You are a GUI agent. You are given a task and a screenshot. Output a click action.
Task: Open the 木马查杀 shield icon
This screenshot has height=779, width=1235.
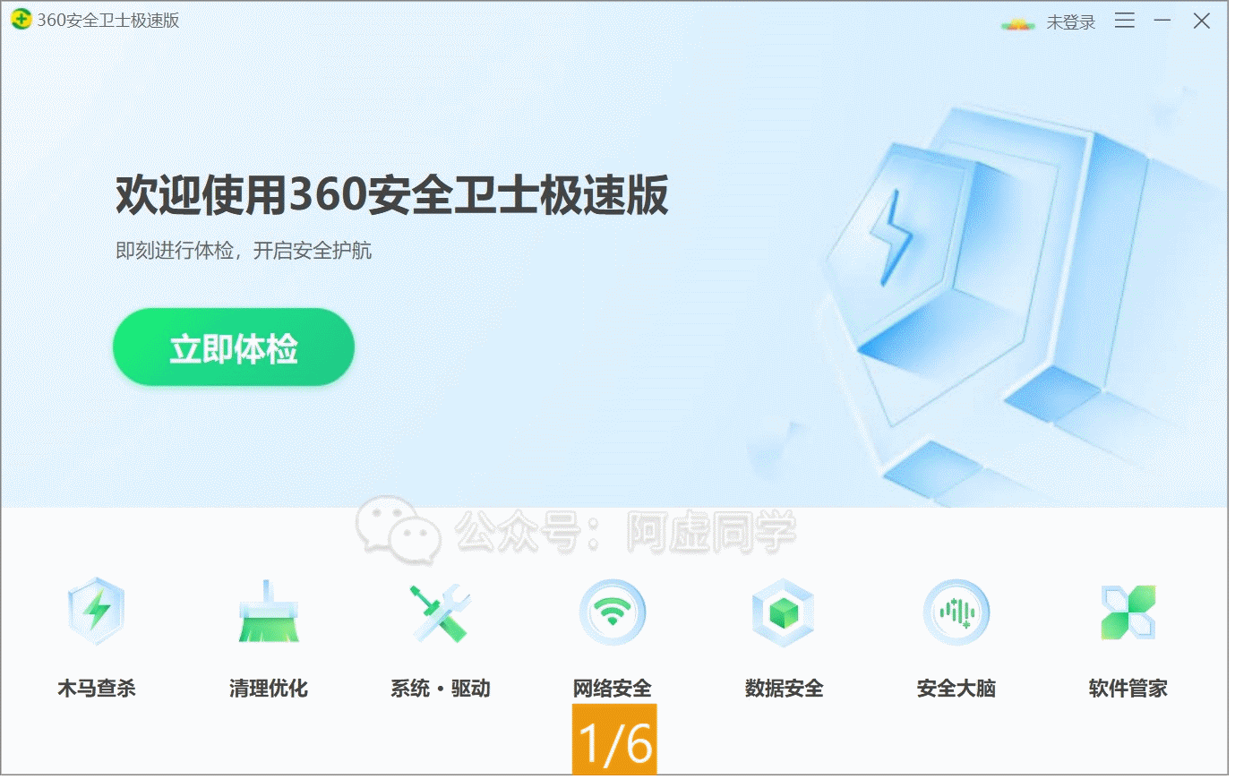[97, 612]
